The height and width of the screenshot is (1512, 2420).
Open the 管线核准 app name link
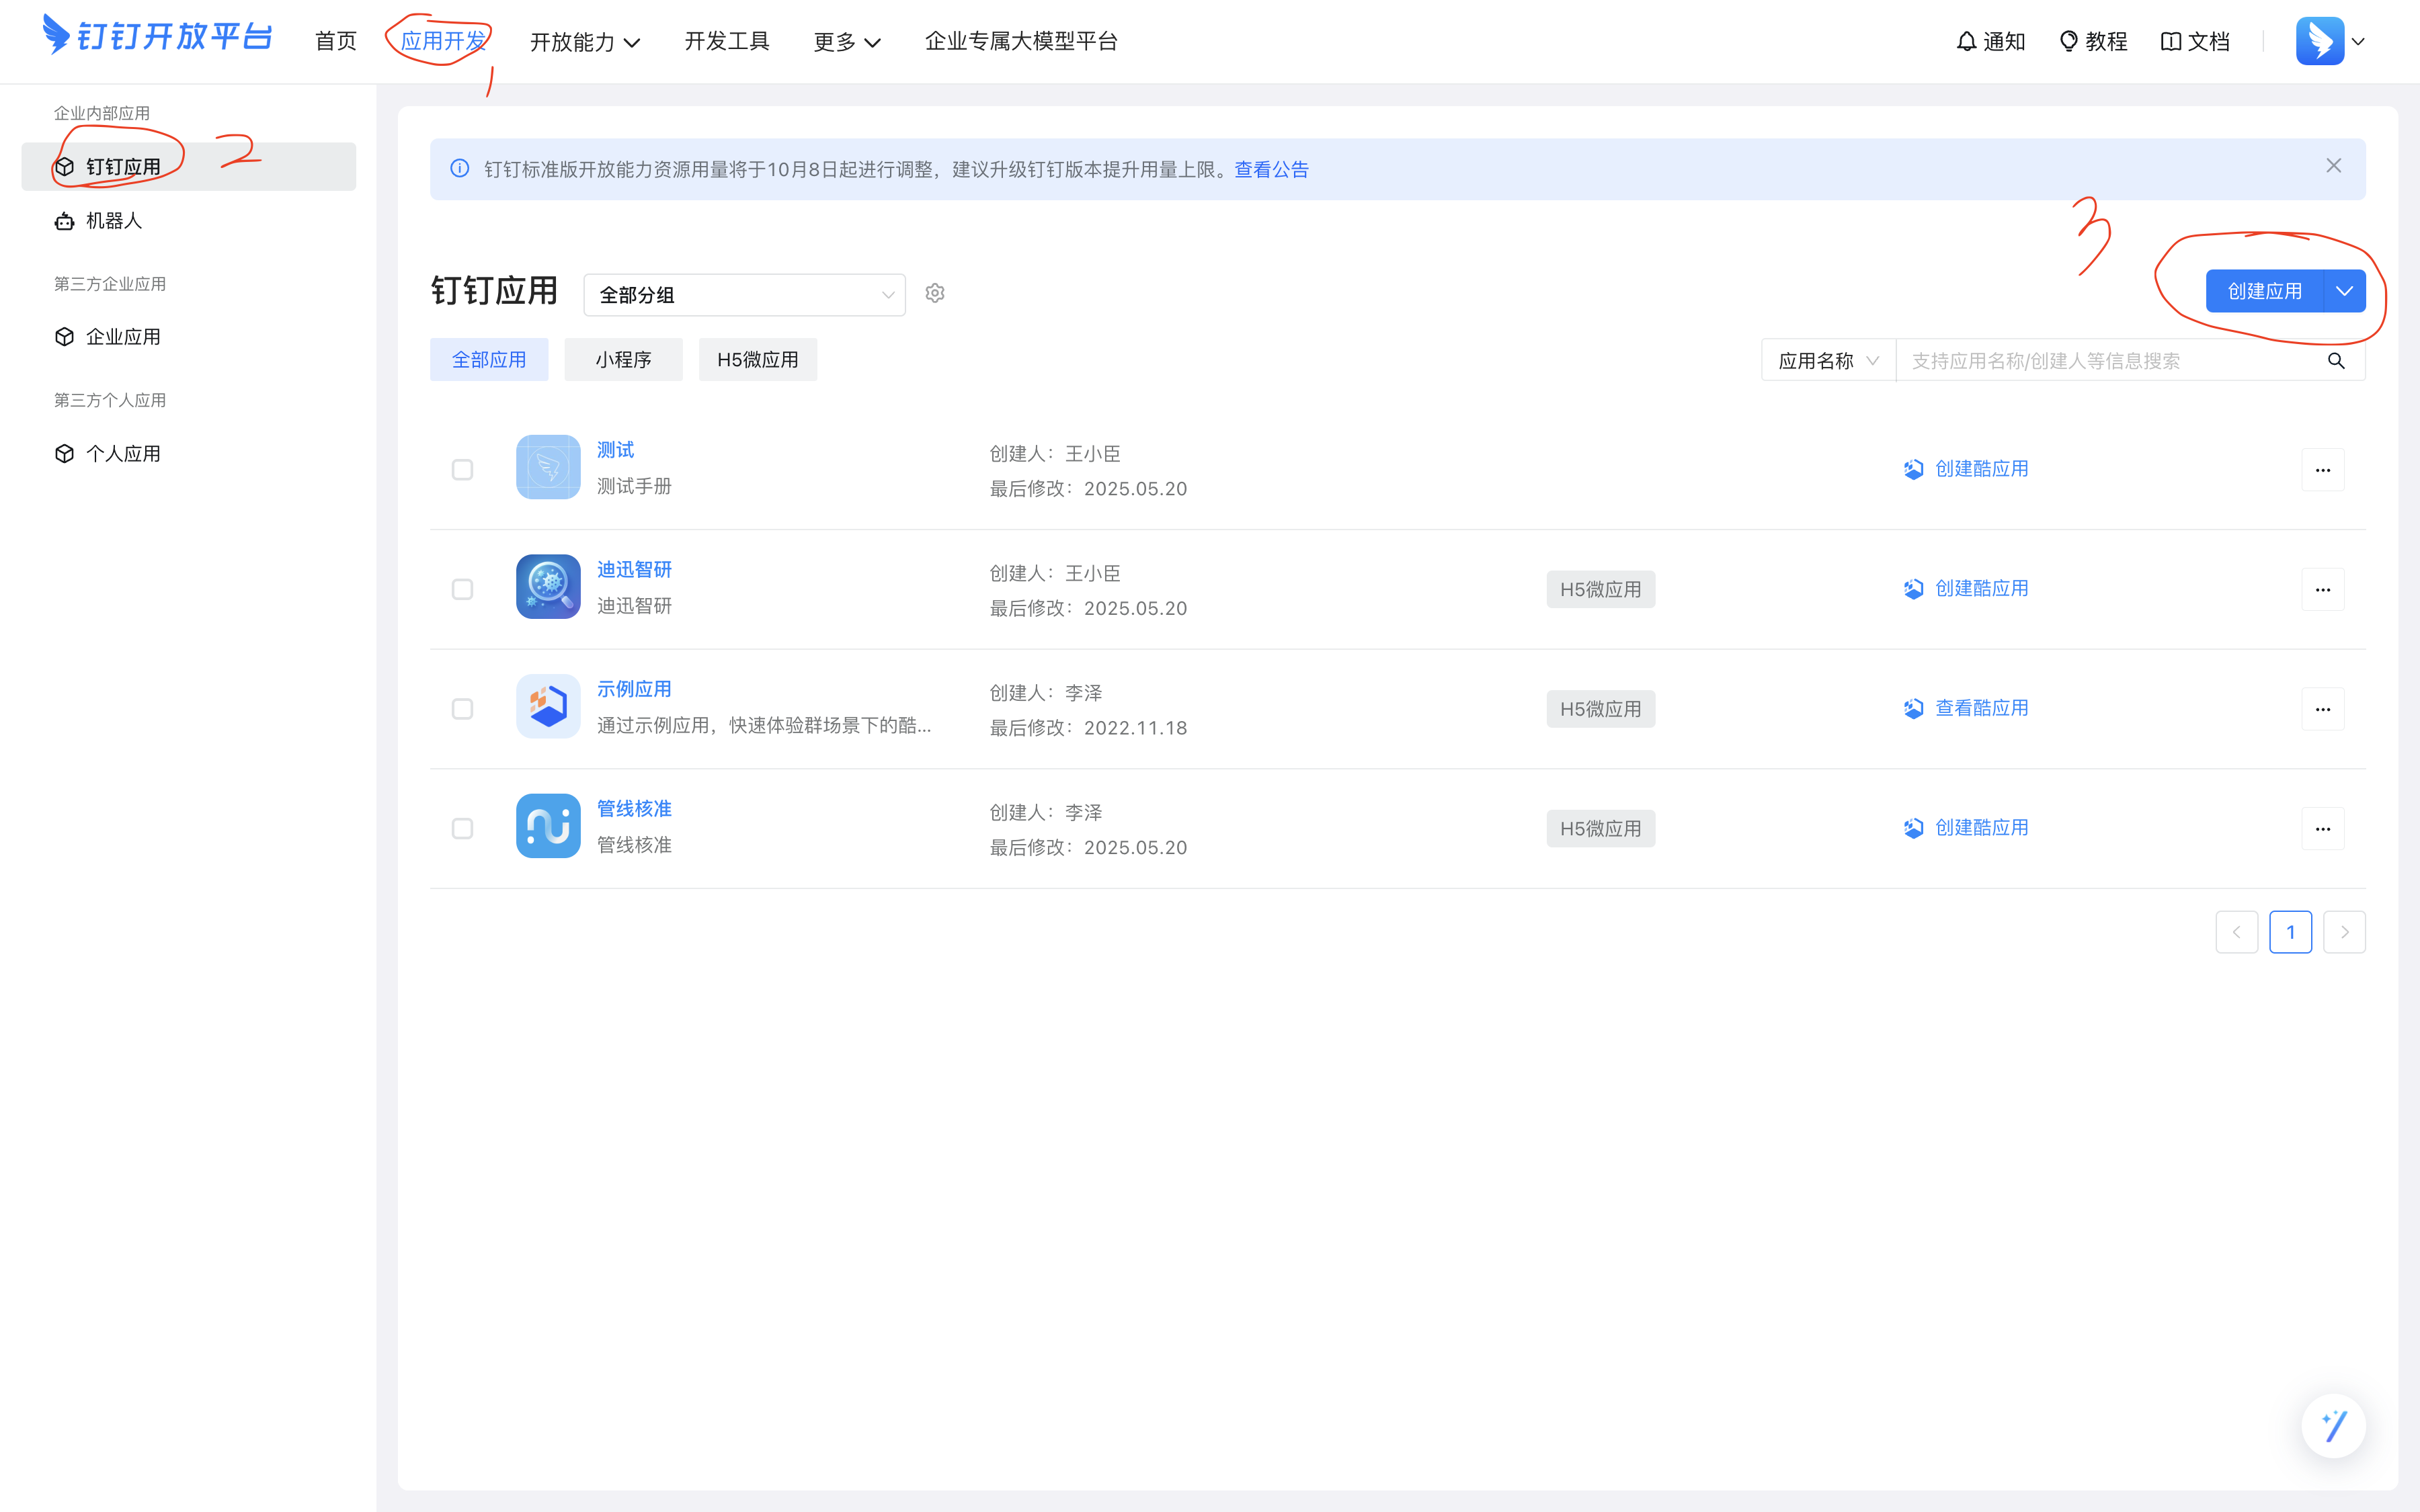coord(635,809)
